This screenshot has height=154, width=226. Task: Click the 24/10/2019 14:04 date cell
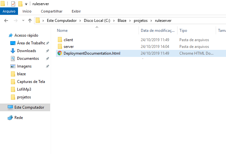155,47
